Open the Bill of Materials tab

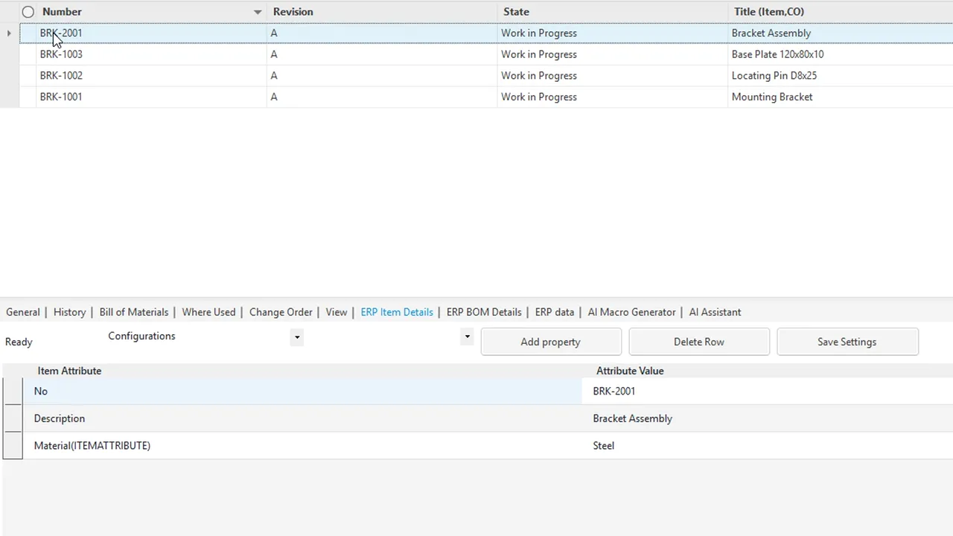tap(134, 312)
